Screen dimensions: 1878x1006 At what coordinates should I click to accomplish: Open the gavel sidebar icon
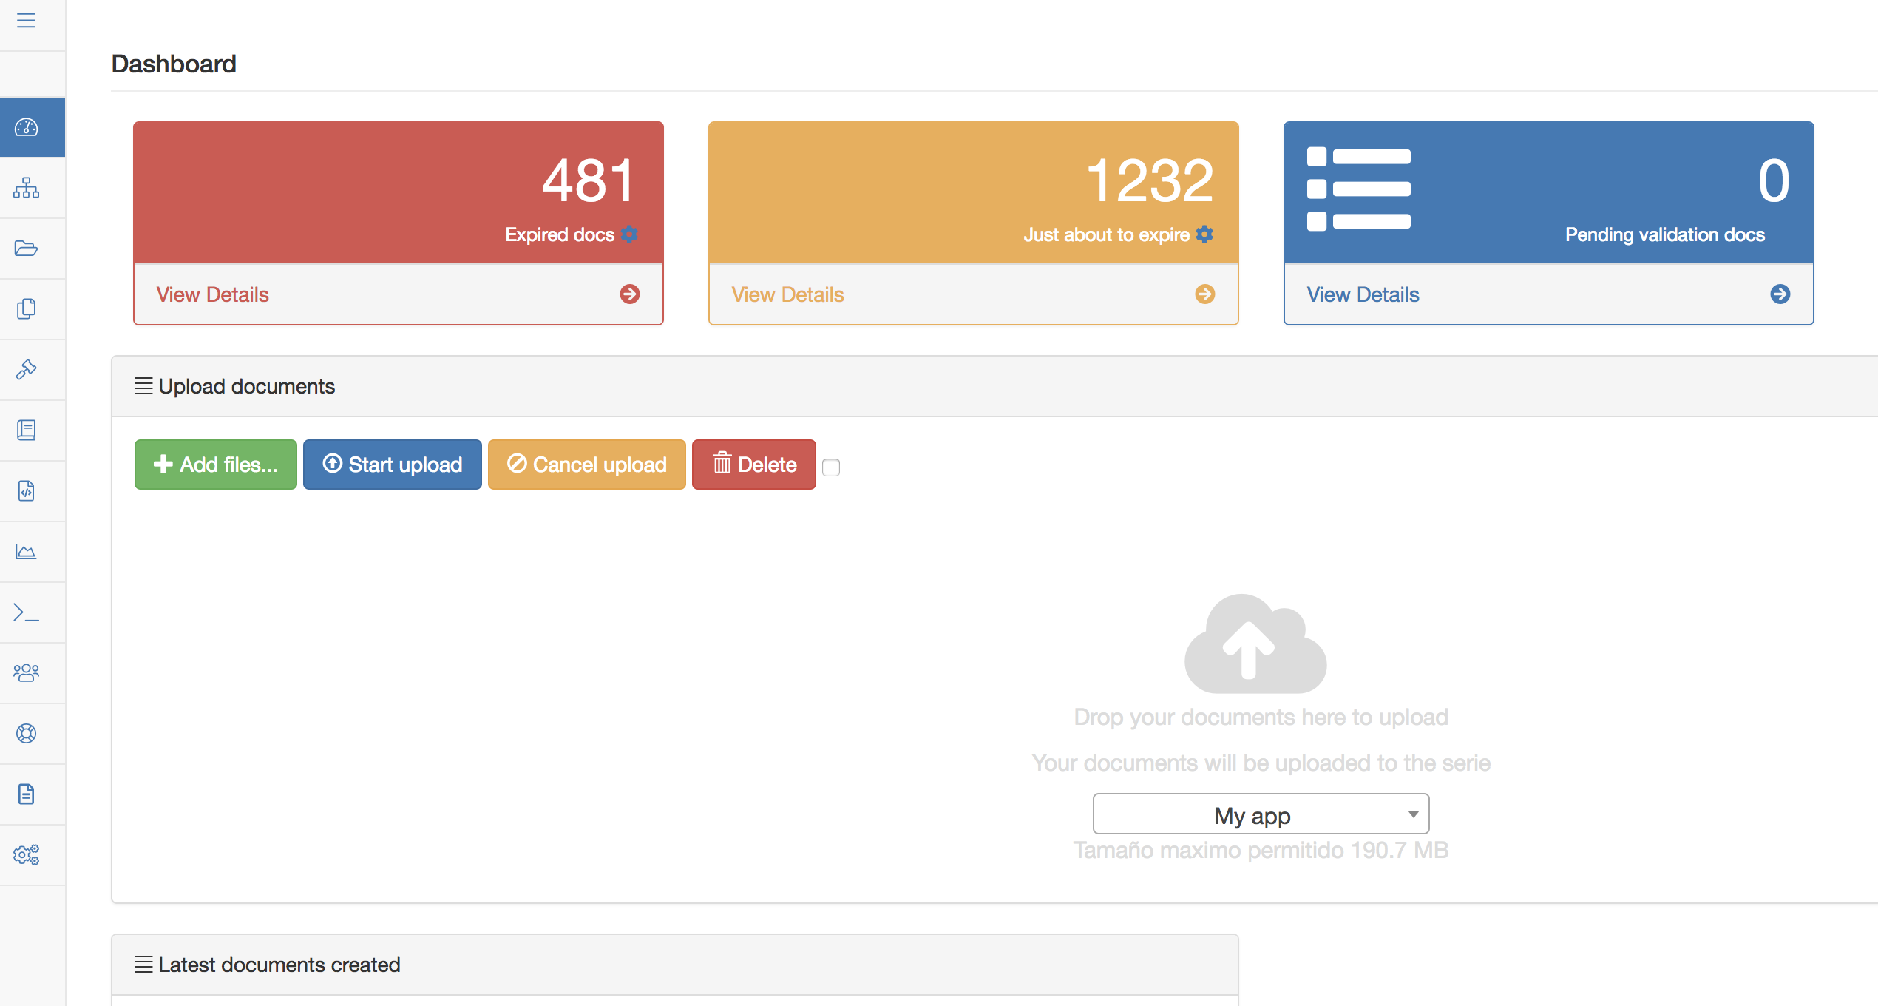27,370
